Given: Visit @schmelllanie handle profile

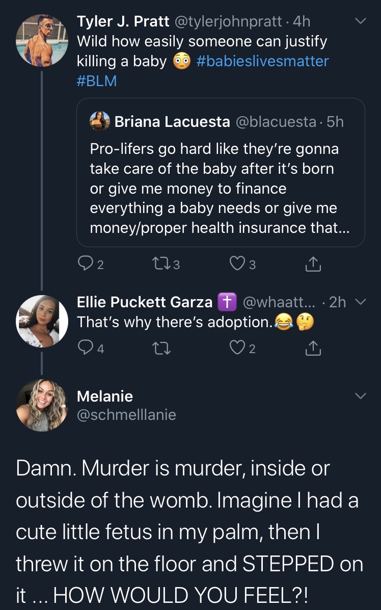Looking at the screenshot, I should [127, 415].
